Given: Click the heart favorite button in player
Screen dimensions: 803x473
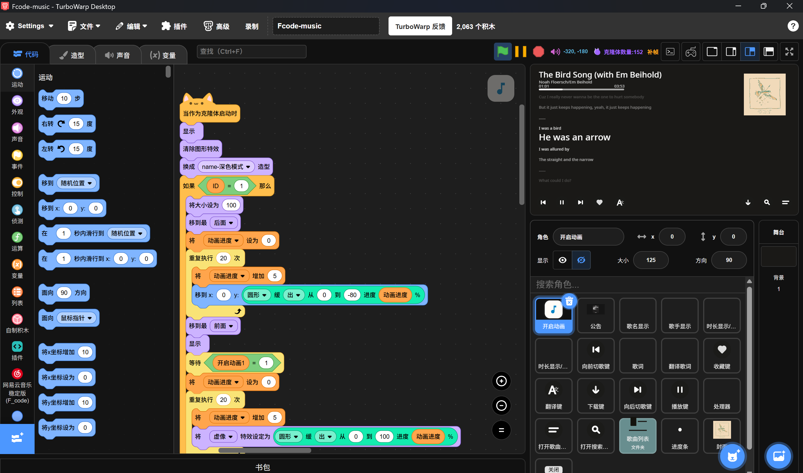Looking at the screenshot, I should pyautogui.click(x=599, y=202).
